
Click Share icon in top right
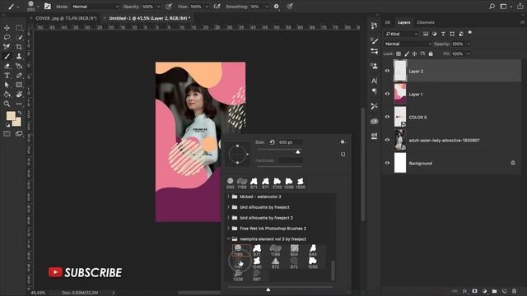coord(520,7)
